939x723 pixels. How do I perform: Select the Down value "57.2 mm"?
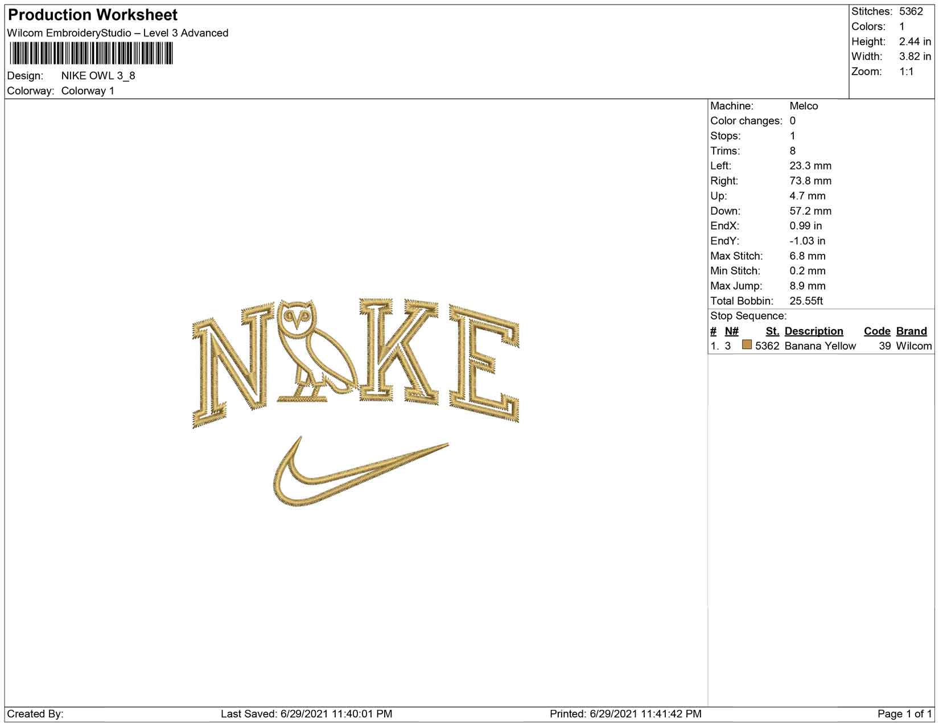pos(810,211)
